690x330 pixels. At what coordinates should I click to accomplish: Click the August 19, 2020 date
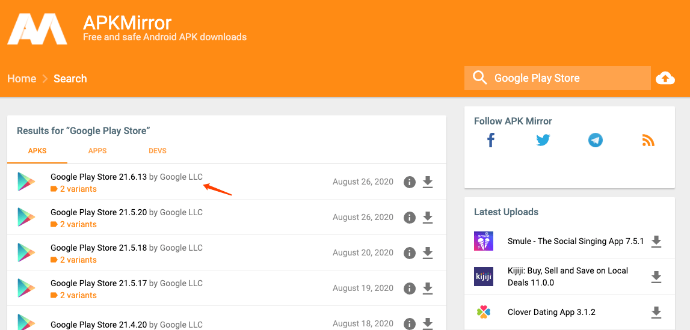(363, 289)
